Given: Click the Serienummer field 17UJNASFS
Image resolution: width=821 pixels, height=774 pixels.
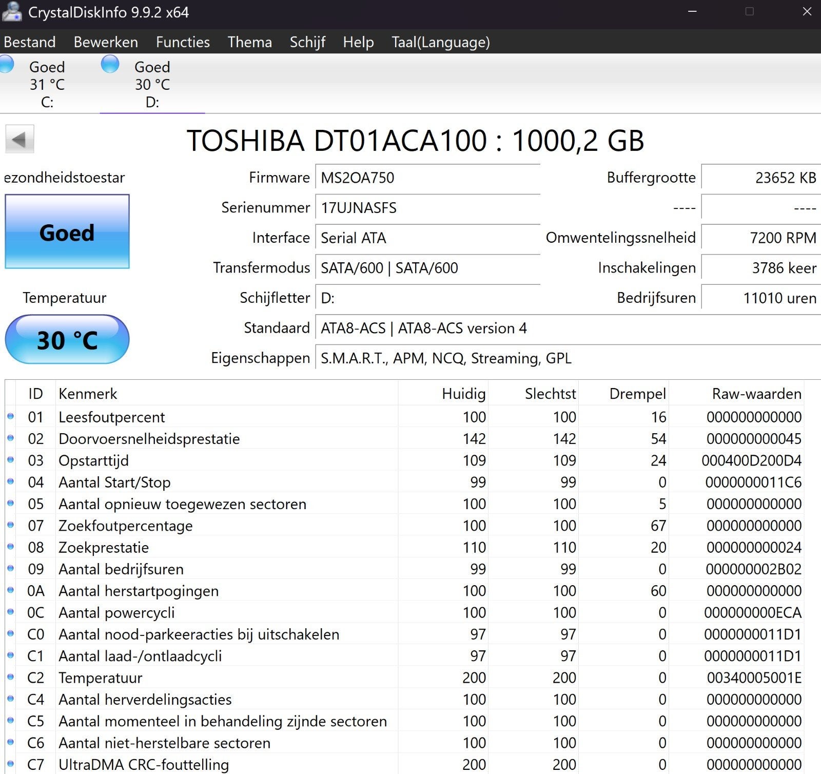Looking at the screenshot, I should (x=427, y=208).
